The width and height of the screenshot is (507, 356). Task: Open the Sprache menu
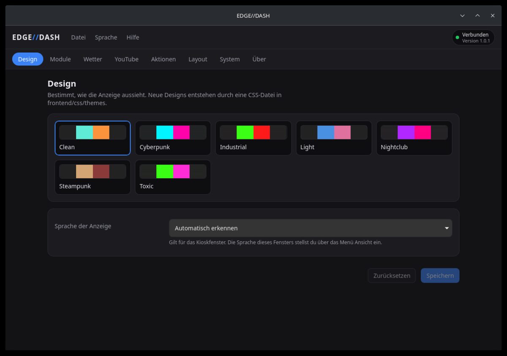pos(106,37)
